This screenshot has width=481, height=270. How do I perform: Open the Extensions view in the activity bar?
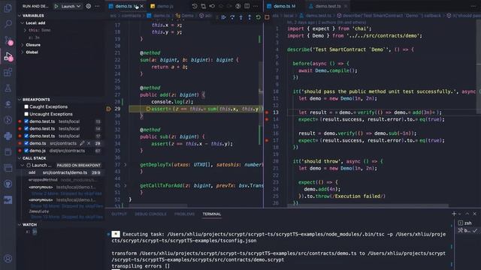8,73
